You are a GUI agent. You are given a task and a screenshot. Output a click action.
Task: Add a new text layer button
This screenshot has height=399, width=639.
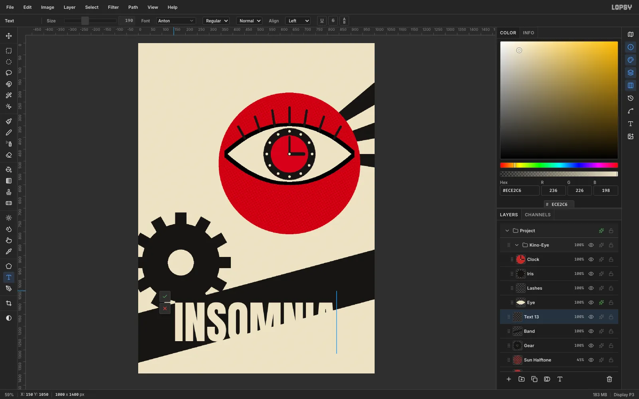pos(560,379)
